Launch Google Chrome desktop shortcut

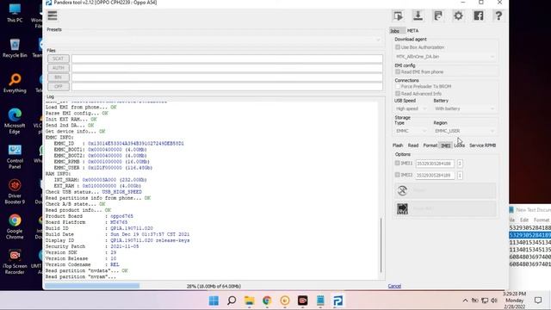click(15, 226)
